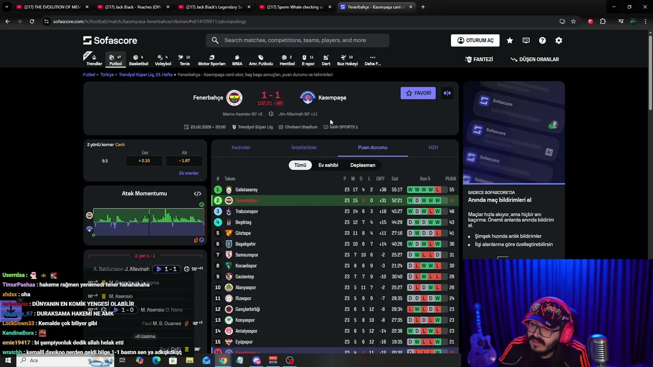
Task: Click the Windows taskbar Ara search box
Action: pos(65,360)
